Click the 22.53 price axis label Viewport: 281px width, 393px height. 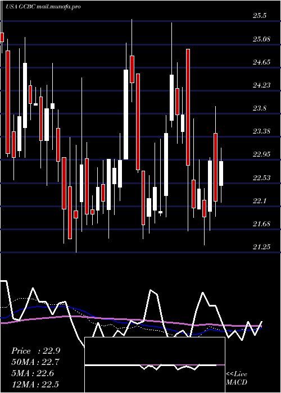click(261, 178)
